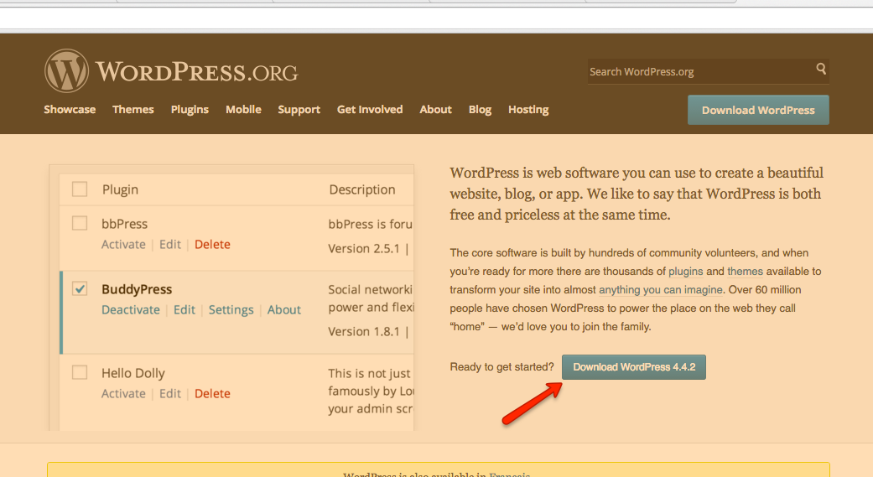Image resolution: width=873 pixels, height=477 pixels.
Task: Click the BuddyPress plugin name
Action: point(137,289)
